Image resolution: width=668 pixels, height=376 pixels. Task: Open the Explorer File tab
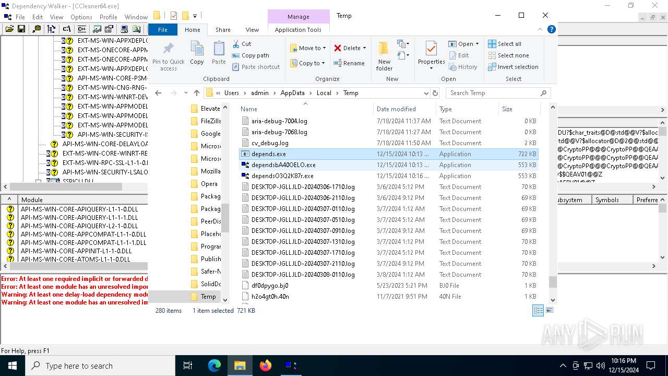point(163,30)
